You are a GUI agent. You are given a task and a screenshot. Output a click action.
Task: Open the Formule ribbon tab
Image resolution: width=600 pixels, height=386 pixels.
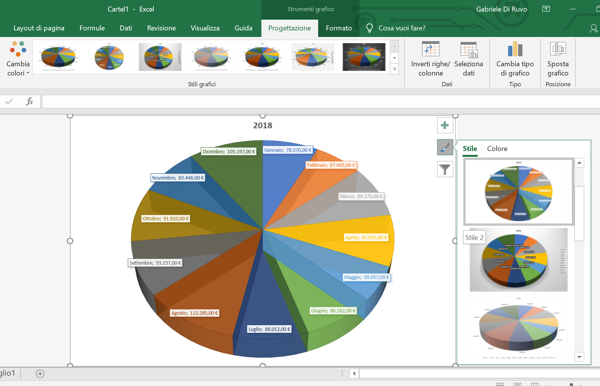(x=92, y=28)
